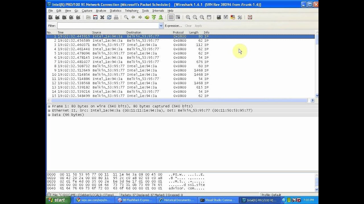Image resolution: width=364 pixels, height=204 pixels.
Task: Click the Profile: Default status entry
Action: click(x=271, y=195)
